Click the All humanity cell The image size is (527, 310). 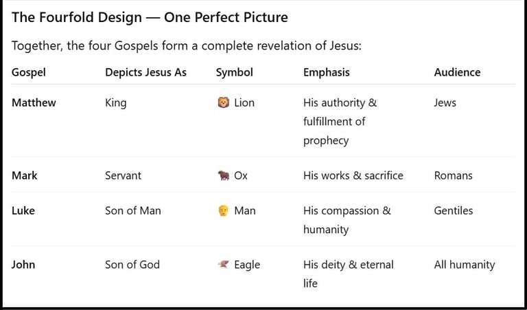click(x=464, y=265)
